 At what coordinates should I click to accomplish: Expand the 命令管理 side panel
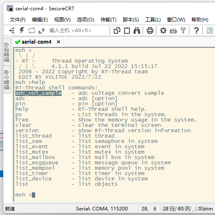point(7,79)
